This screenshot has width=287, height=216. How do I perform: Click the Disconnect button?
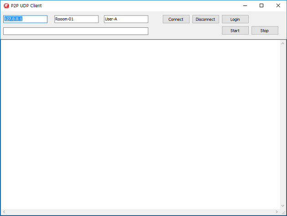click(x=205, y=19)
